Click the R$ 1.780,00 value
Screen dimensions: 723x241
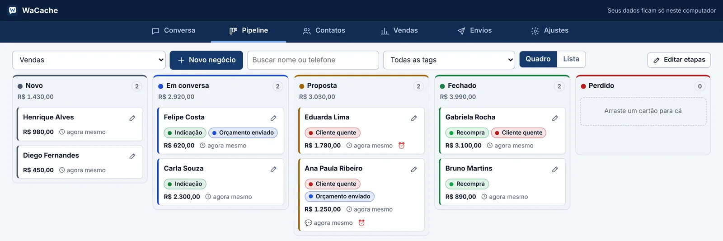click(323, 146)
